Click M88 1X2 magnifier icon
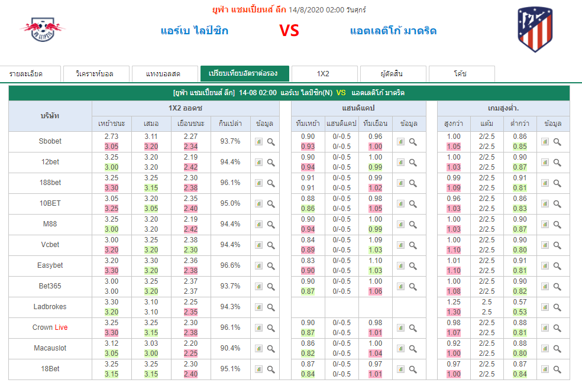The width and height of the screenshot is (582, 386). [271, 225]
